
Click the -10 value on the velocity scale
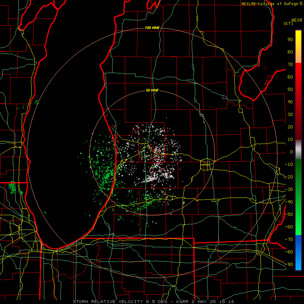(289, 164)
